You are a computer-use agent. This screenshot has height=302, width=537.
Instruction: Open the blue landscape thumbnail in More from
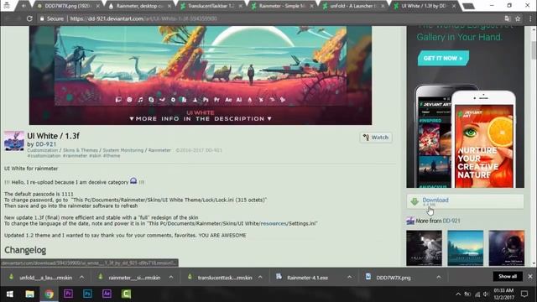(465, 248)
